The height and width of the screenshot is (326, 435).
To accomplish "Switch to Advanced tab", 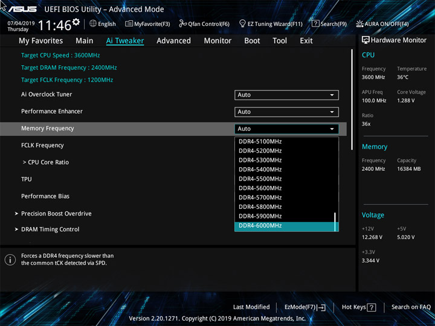I will (173, 41).
